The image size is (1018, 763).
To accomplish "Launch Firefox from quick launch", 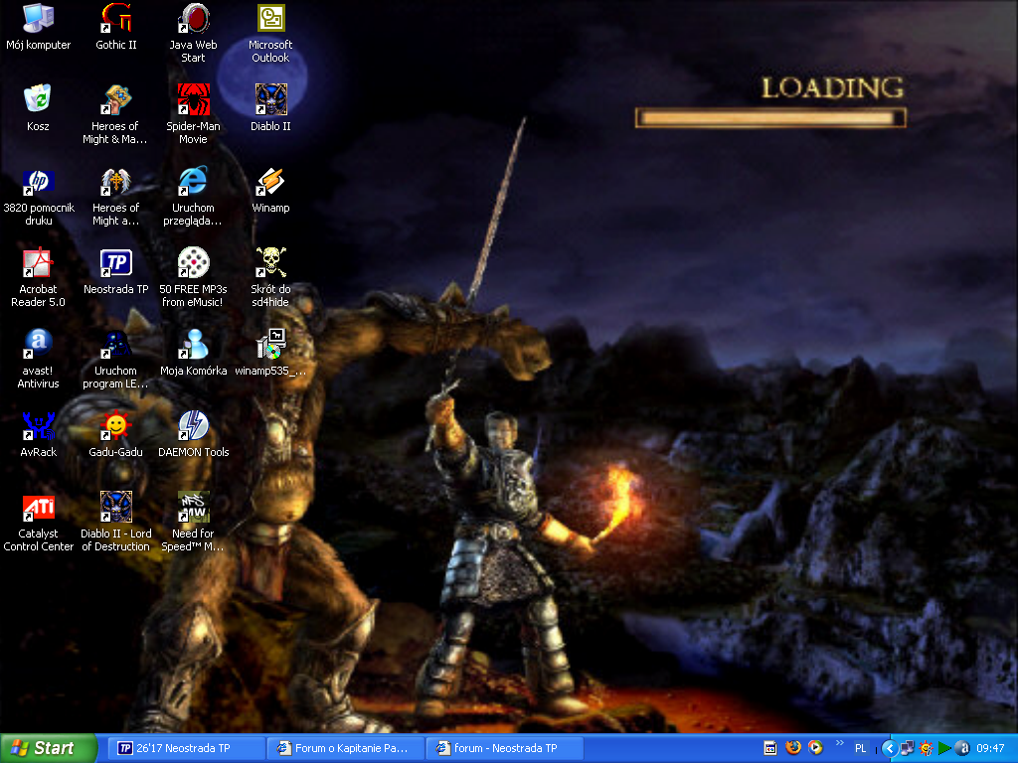I will pos(792,748).
